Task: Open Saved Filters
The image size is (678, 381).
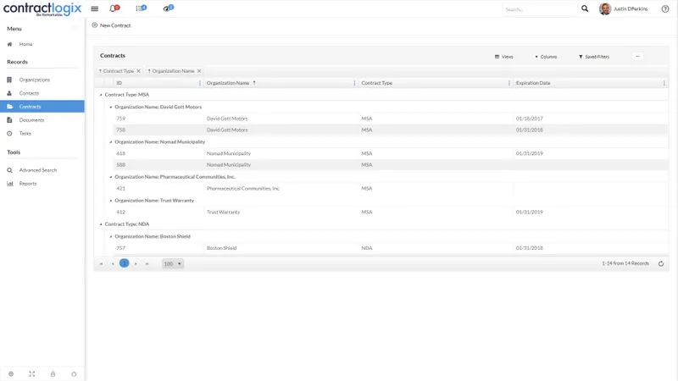Action: [594, 57]
